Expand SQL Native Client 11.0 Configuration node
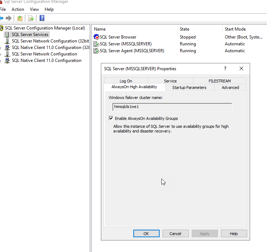Viewport: 267px width, 252px height. pos(1,61)
